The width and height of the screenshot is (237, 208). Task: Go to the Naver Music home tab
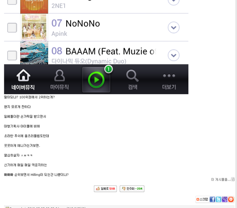[23, 80]
